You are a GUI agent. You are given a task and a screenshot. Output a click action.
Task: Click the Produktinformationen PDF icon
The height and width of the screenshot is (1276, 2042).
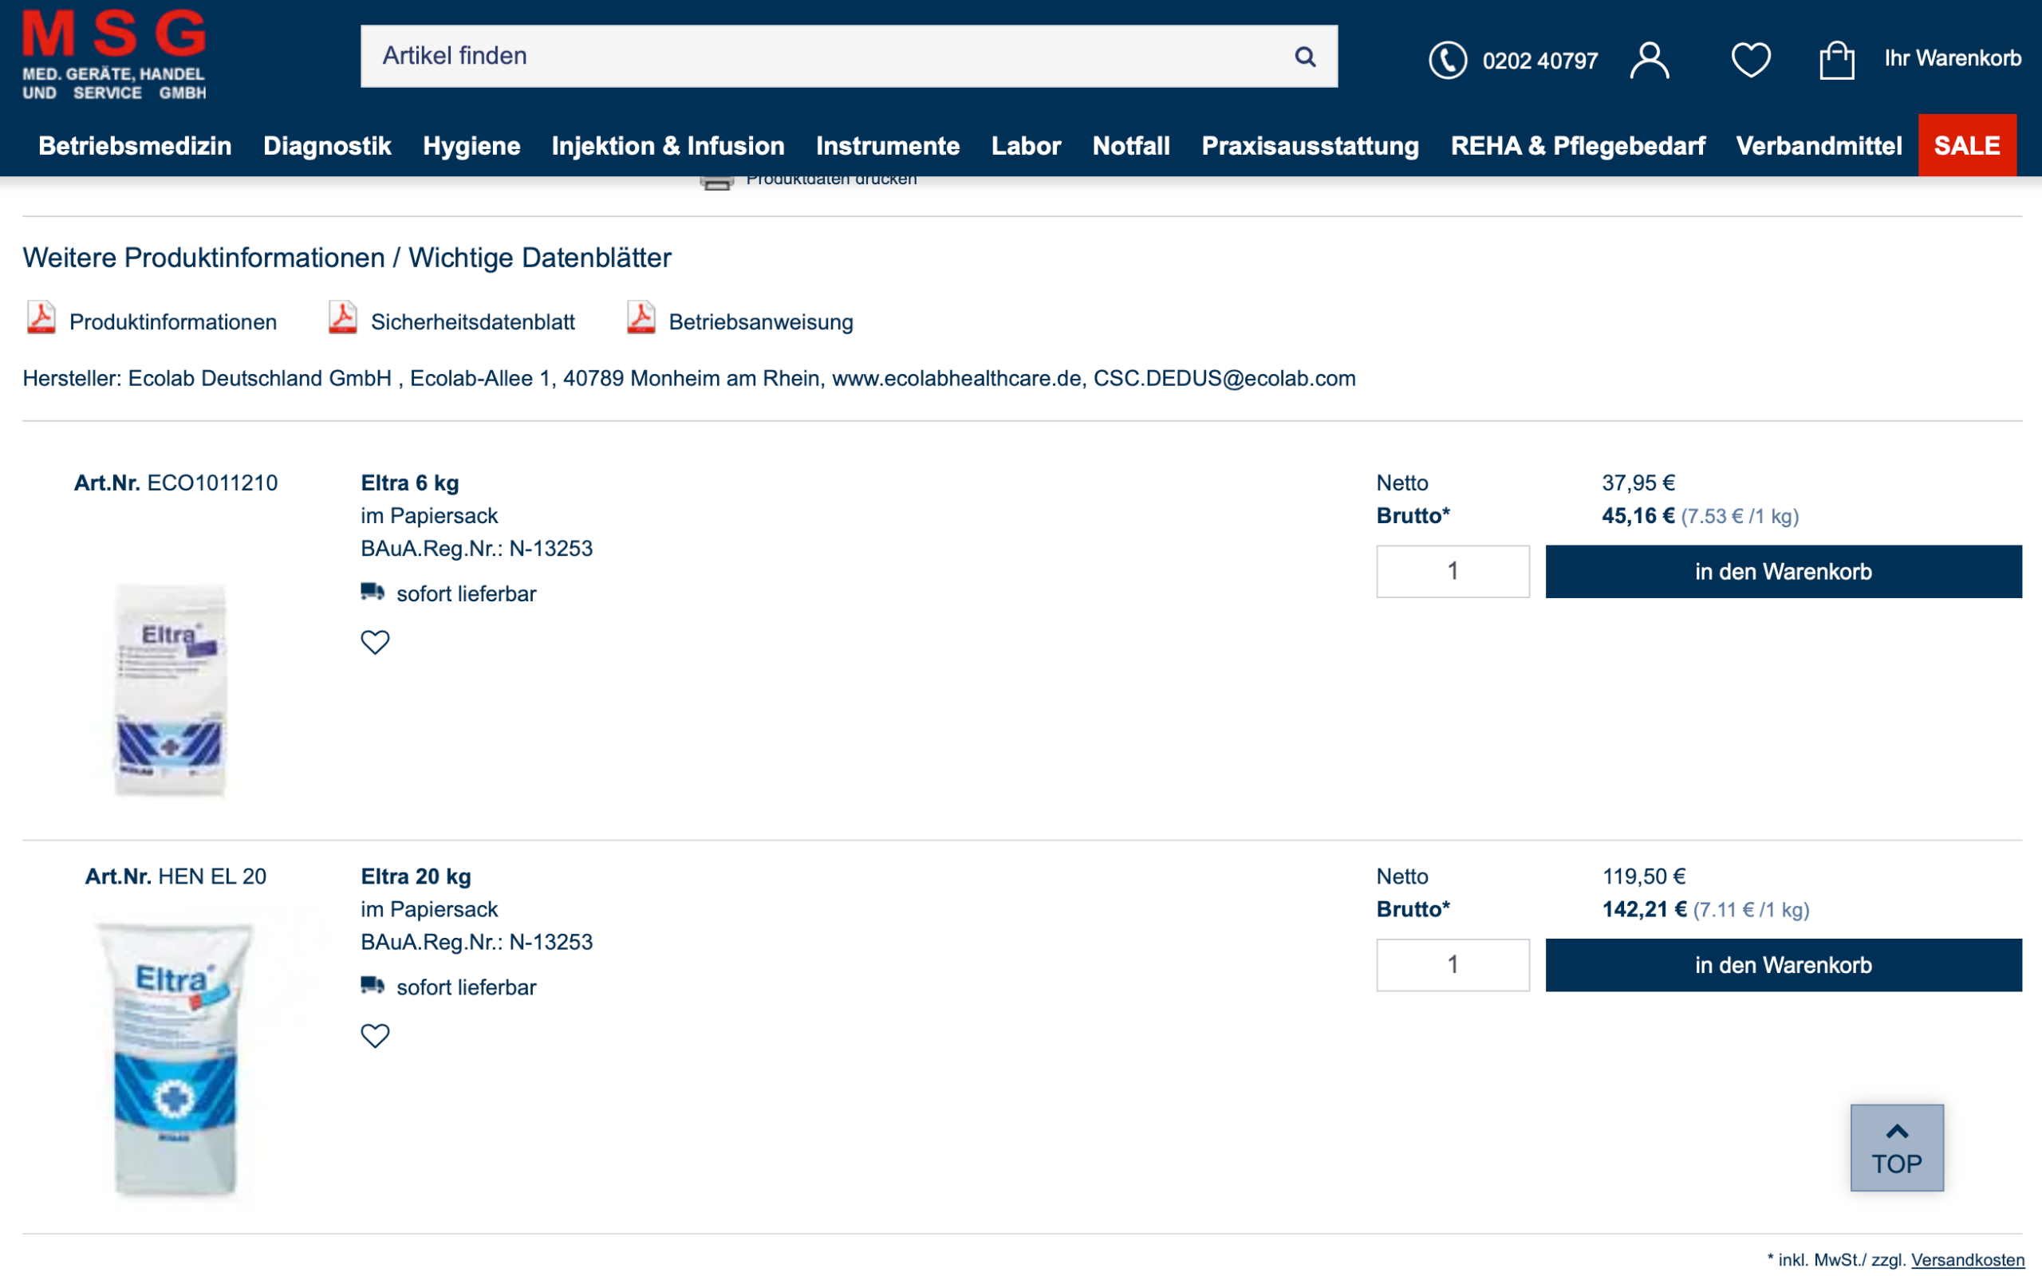tap(41, 318)
